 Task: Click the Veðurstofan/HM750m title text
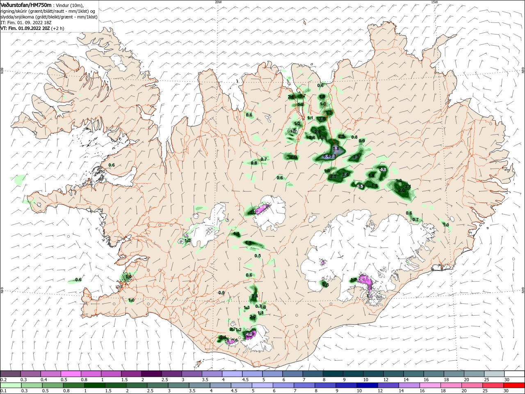(26, 5)
